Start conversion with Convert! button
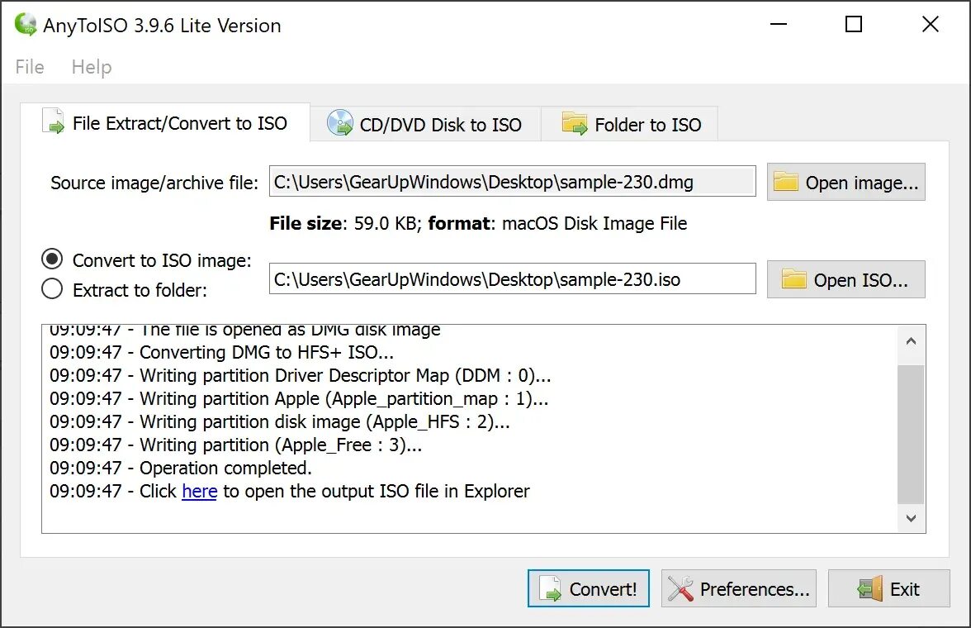 pos(588,588)
